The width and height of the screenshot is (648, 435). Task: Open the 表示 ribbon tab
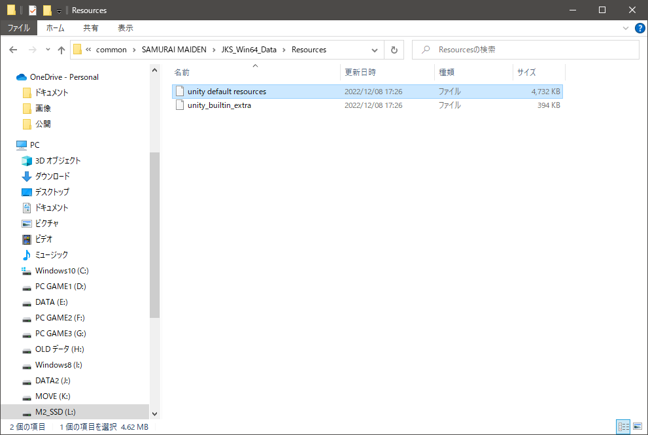[x=126, y=27]
